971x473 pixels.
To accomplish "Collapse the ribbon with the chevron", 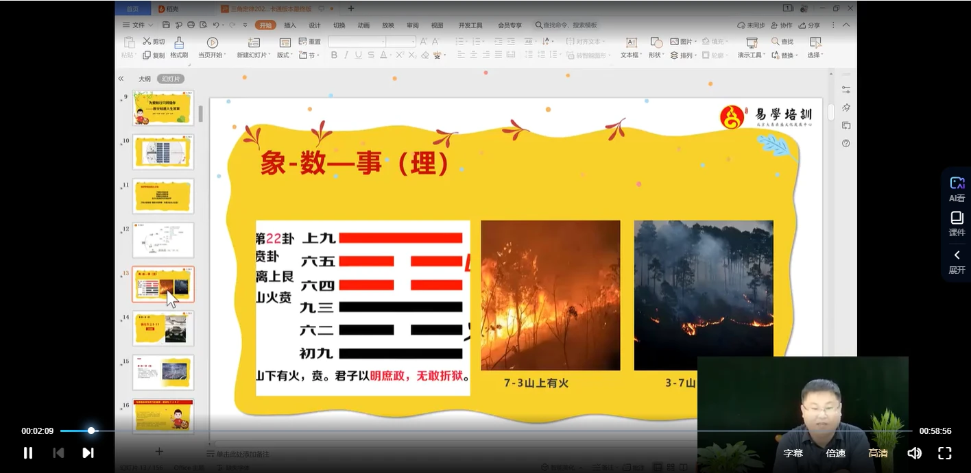I will tap(846, 25).
